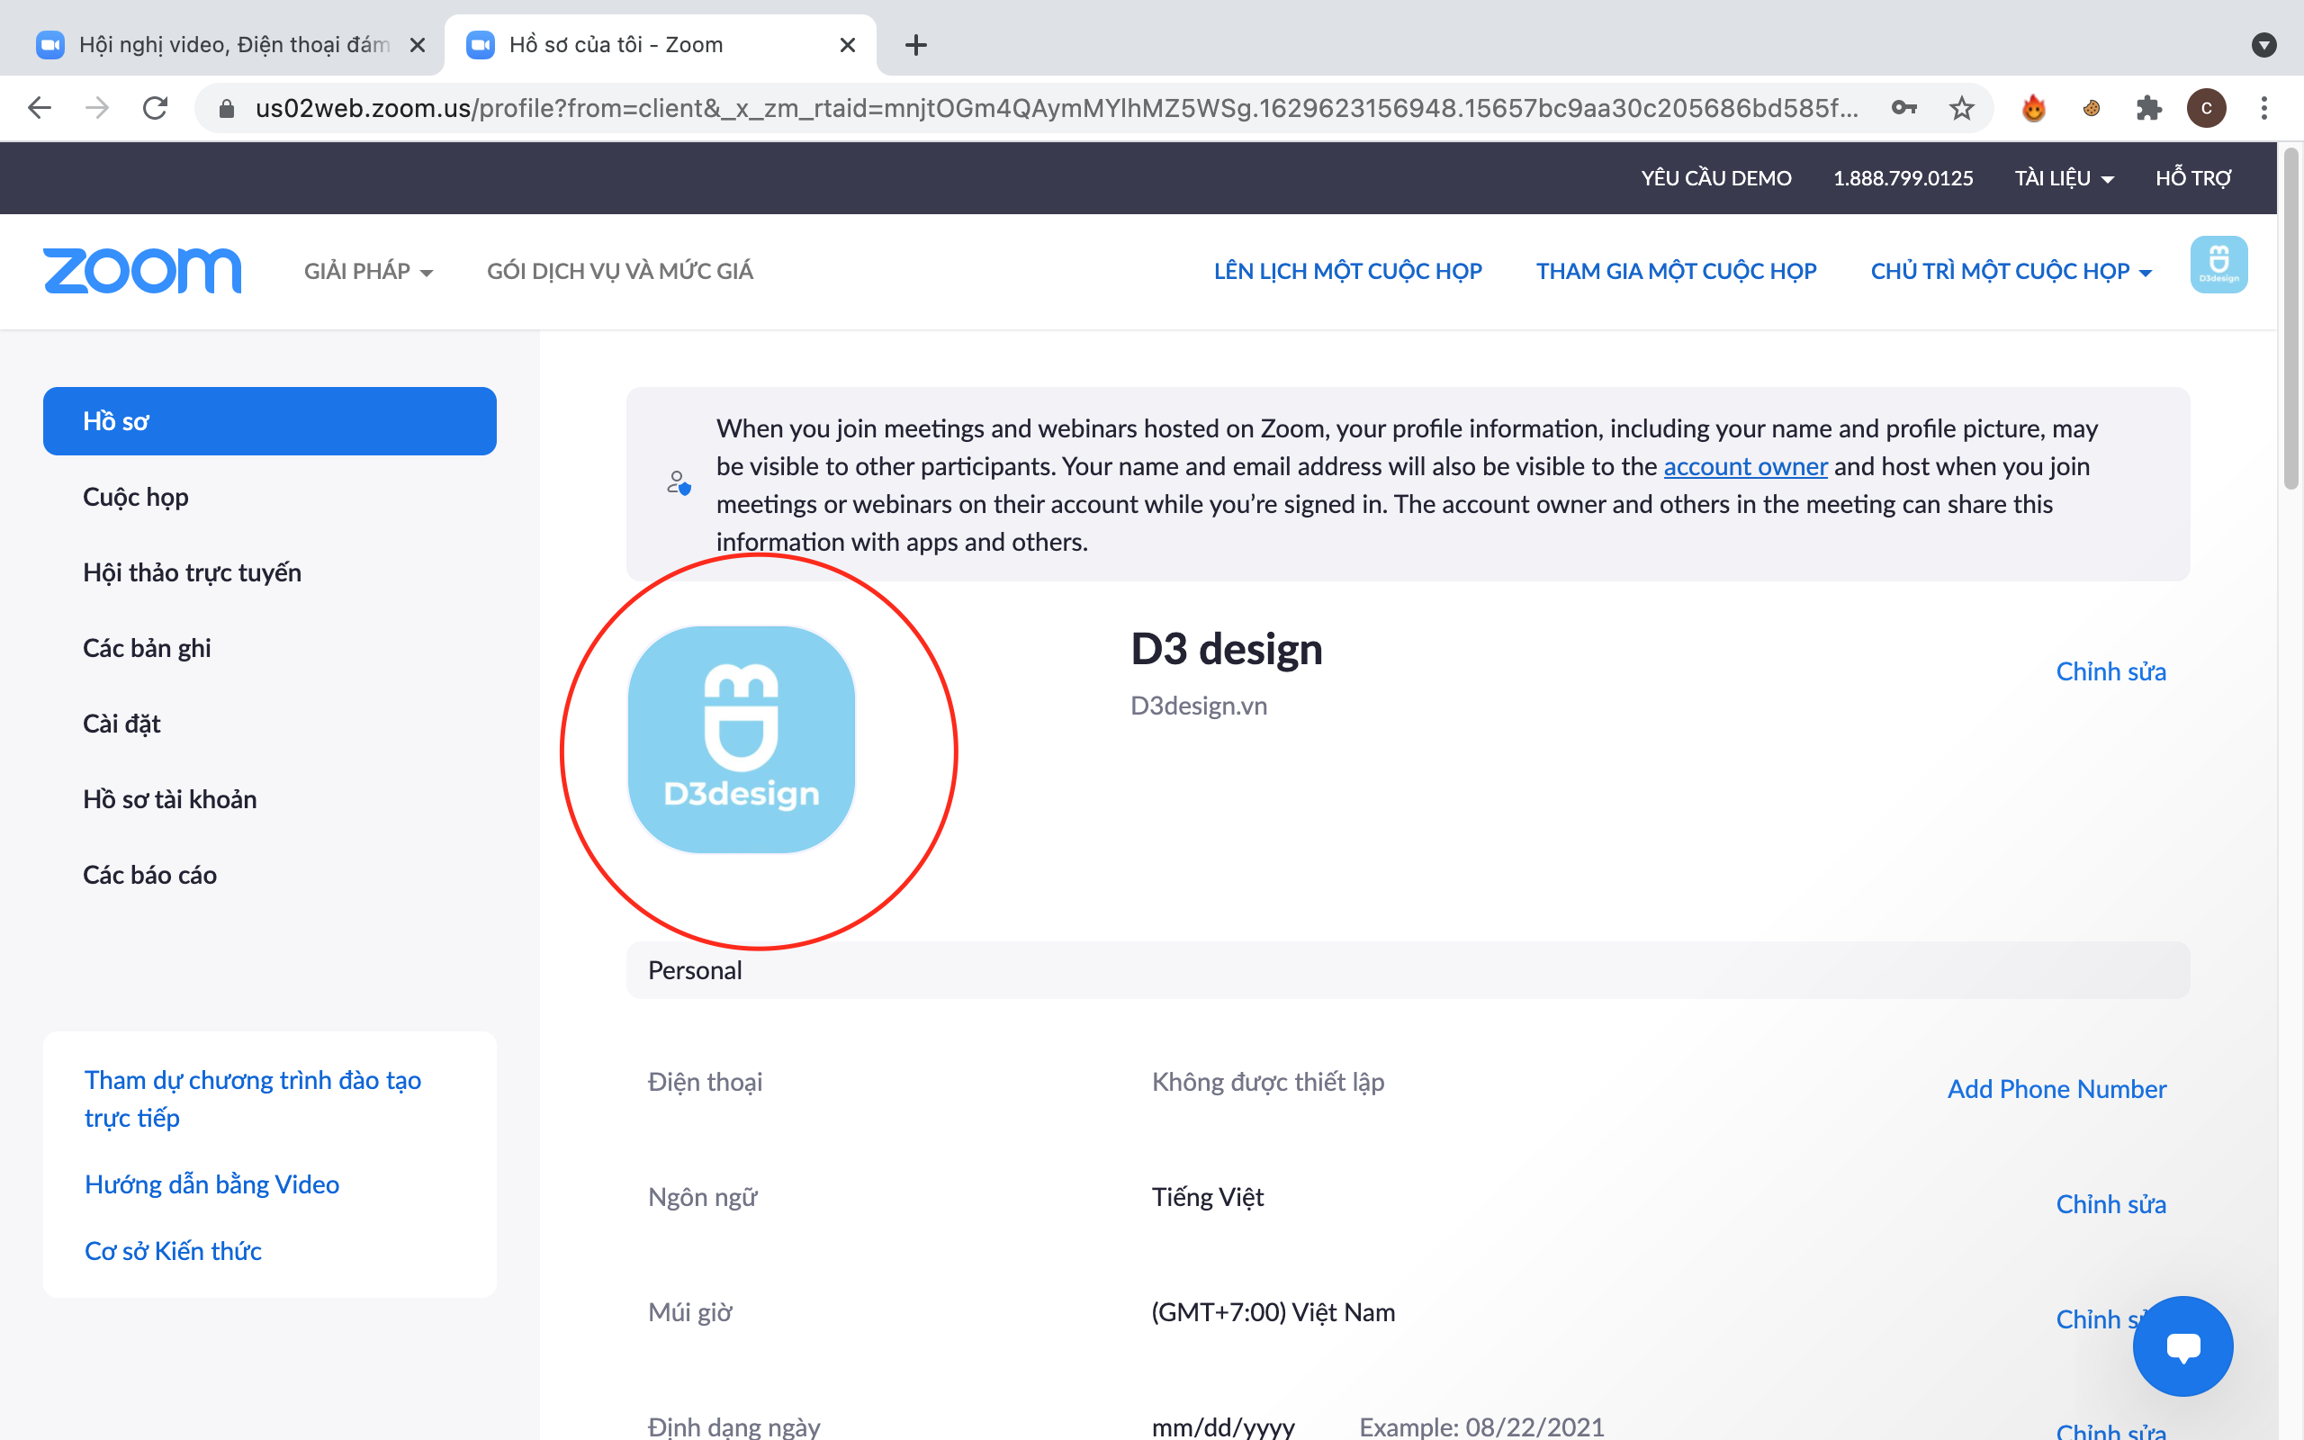Image resolution: width=2304 pixels, height=1440 pixels.
Task: Open the cookie extension icon
Action: [2092, 108]
